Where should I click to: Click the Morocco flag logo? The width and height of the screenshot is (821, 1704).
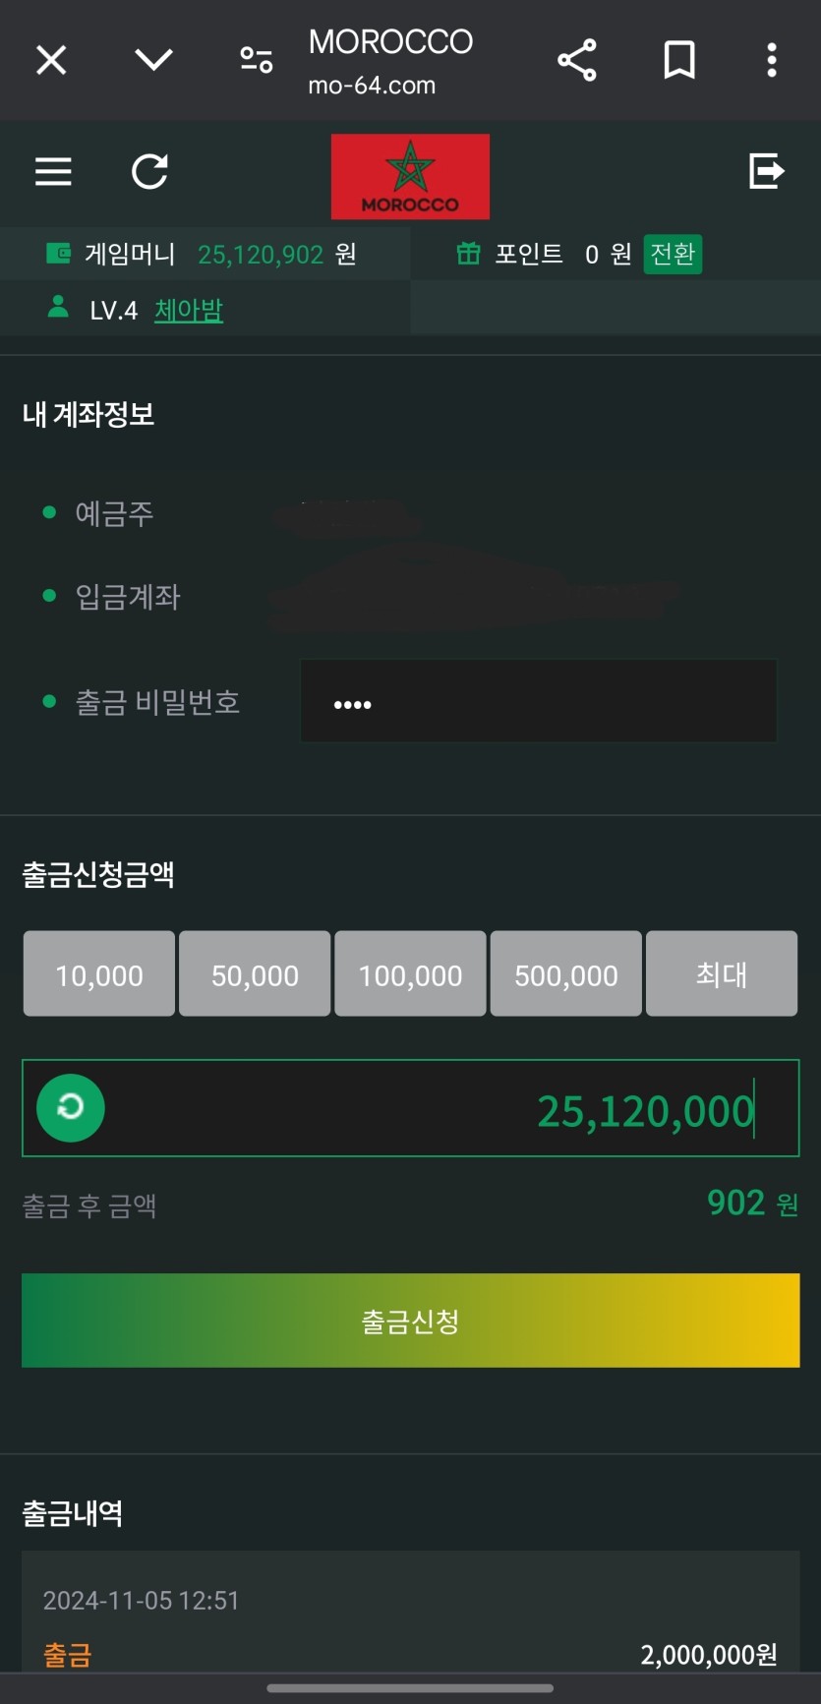click(x=410, y=176)
